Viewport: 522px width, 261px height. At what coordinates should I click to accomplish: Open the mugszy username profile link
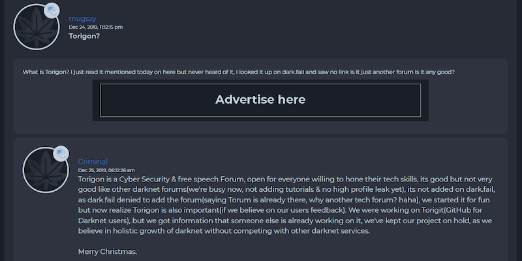point(83,19)
